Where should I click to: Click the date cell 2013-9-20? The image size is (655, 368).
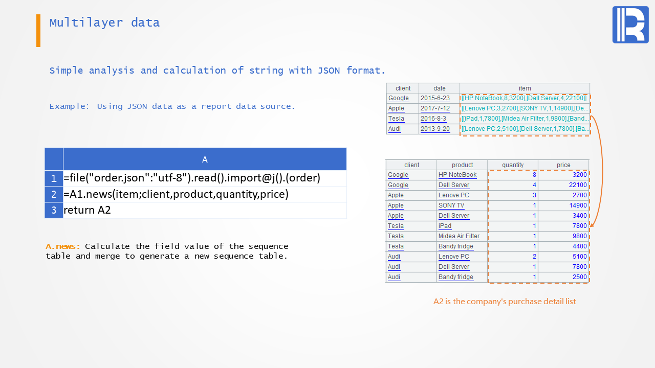tap(439, 129)
